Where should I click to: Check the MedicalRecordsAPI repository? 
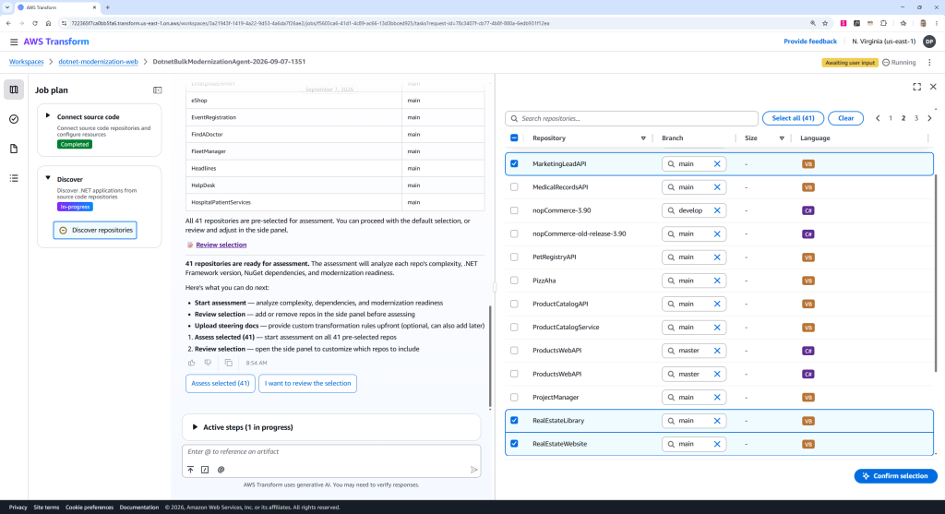click(x=514, y=187)
